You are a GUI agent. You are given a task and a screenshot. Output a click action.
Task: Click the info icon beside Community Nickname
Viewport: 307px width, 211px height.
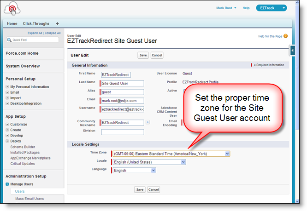point(148,122)
